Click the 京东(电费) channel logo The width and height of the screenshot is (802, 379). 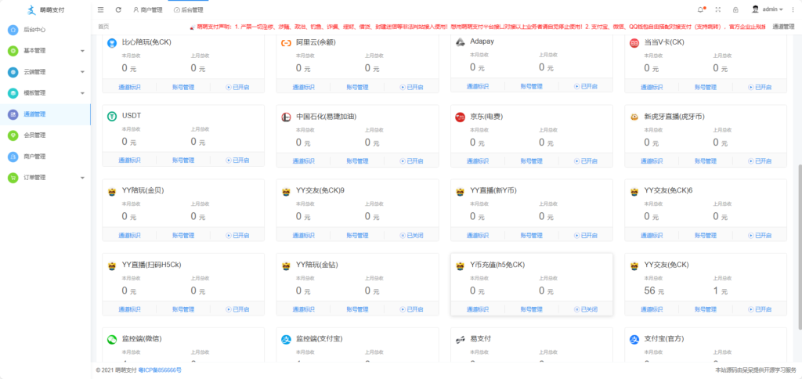(x=460, y=117)
